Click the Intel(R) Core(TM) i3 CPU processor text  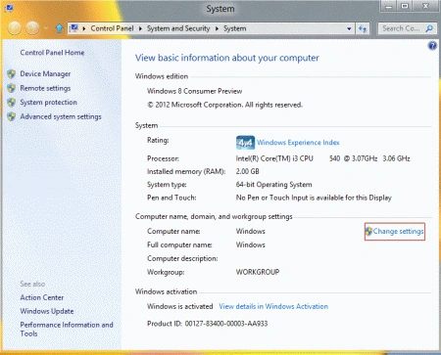[274, 158]
